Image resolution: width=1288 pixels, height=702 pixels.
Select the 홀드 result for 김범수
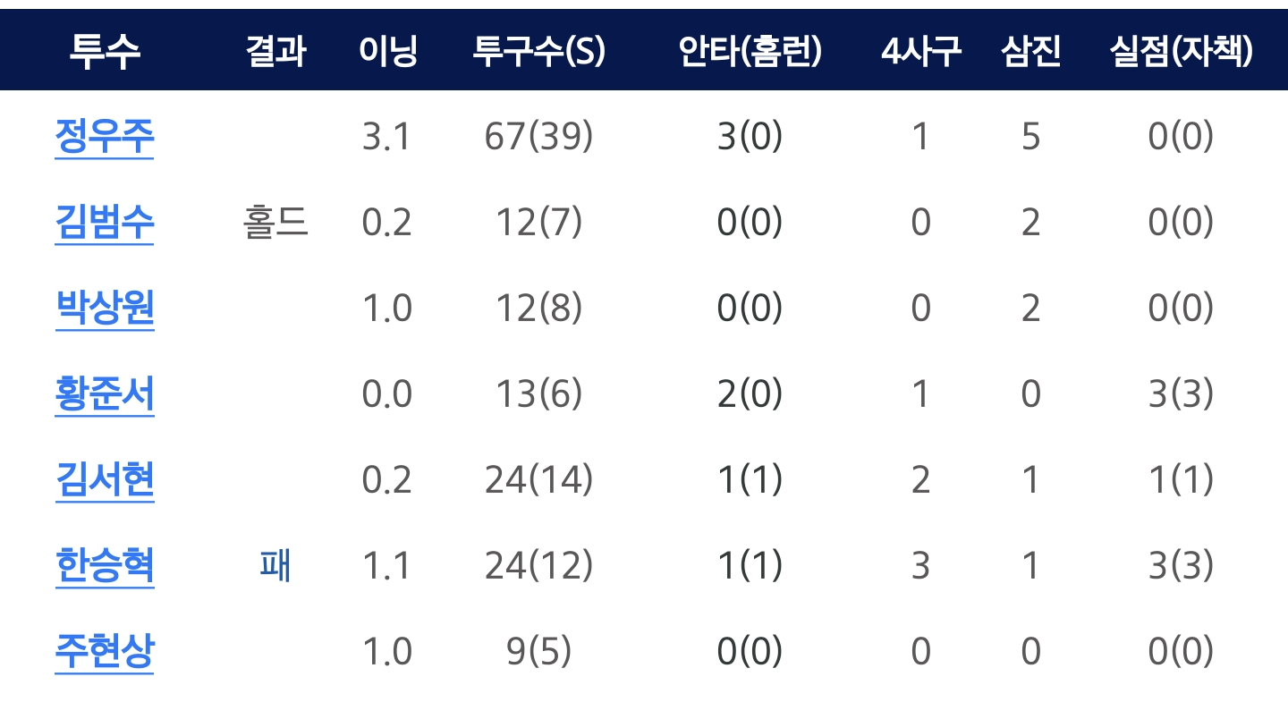pos(275,223)
